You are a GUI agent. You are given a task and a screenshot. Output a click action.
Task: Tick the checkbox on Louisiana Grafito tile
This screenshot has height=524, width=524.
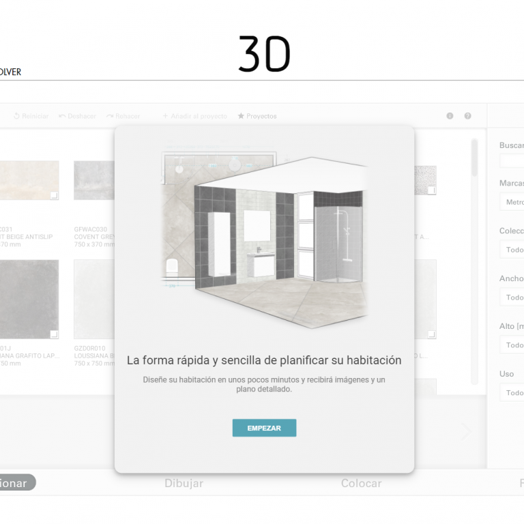[x=54, y=334]
